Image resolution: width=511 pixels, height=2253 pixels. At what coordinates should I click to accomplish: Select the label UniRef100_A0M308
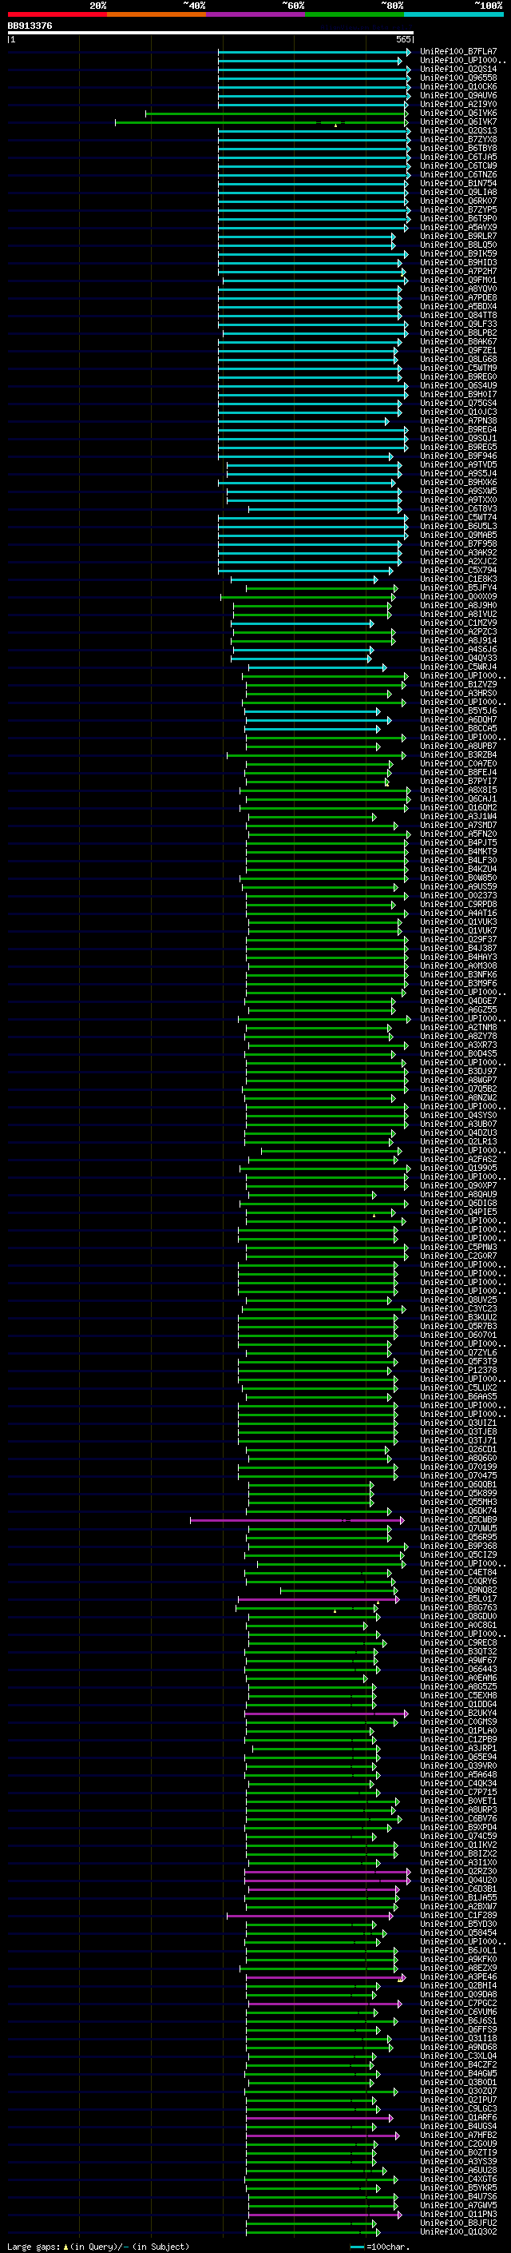tap(458, 965)
